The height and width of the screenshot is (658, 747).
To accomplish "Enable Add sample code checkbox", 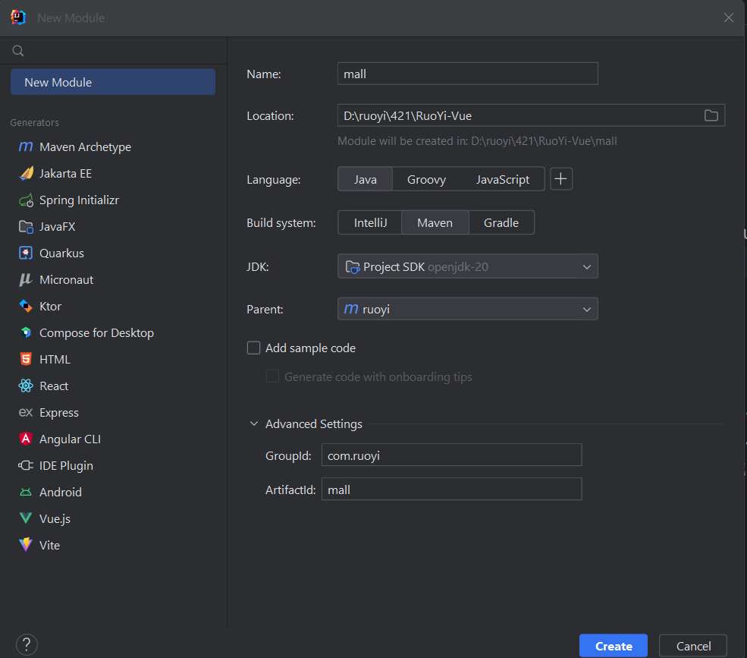I will point(253,348).
